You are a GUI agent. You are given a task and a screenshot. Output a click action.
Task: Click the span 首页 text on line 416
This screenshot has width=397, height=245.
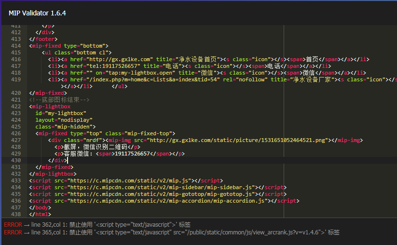312,59
